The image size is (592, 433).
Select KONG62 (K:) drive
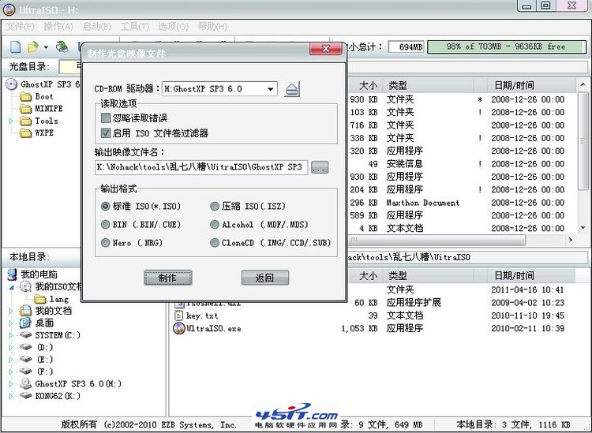pos(50,396)
